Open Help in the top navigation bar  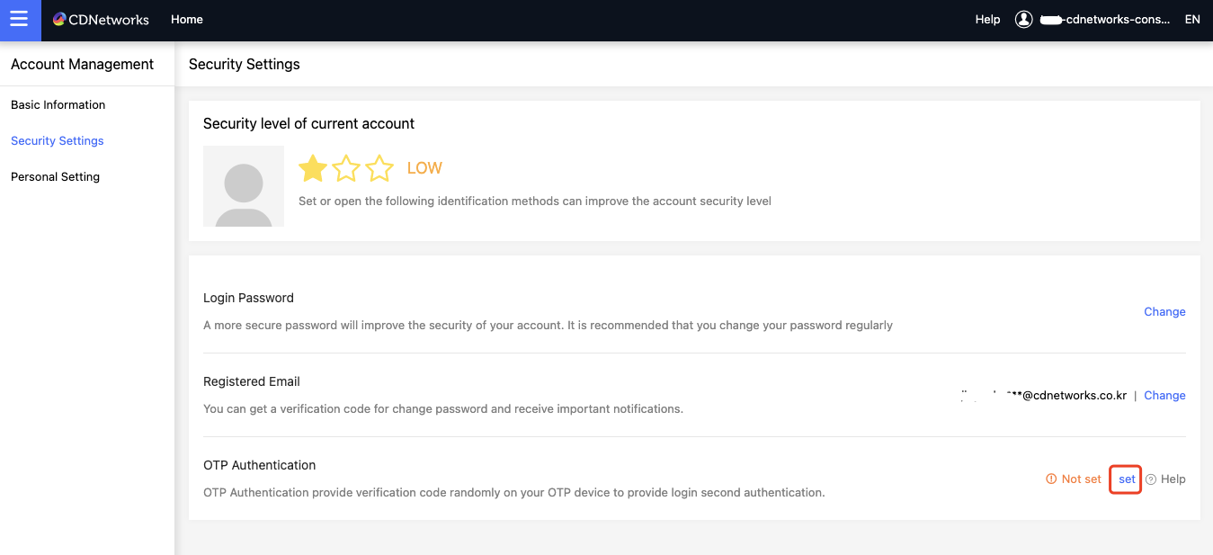[987, 20]
